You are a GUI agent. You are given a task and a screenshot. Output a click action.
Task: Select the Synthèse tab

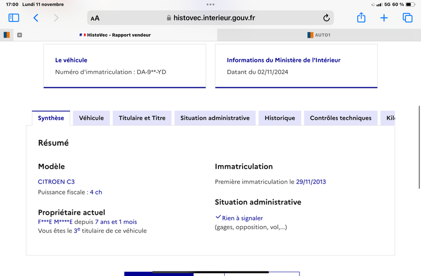(51, 118)
